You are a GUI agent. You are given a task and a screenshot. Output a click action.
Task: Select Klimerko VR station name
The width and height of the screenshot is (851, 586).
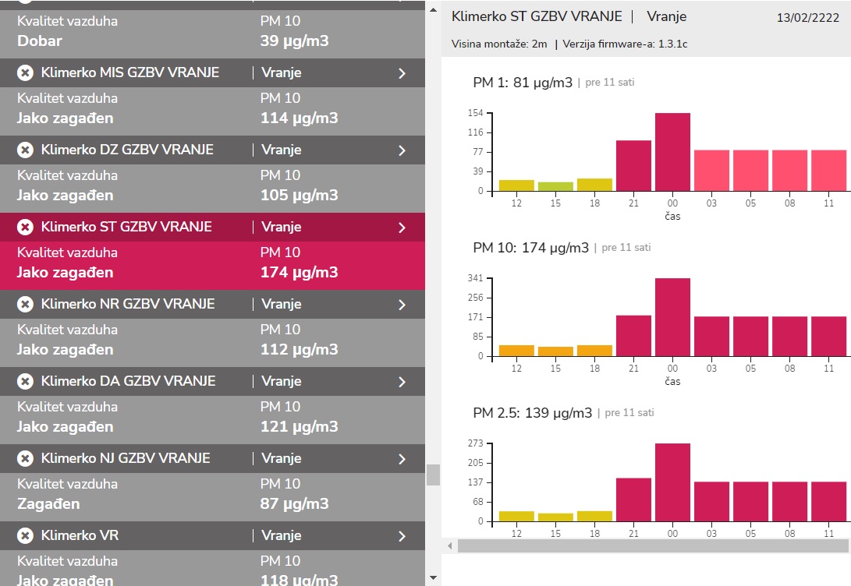click(x=80, y=535)
